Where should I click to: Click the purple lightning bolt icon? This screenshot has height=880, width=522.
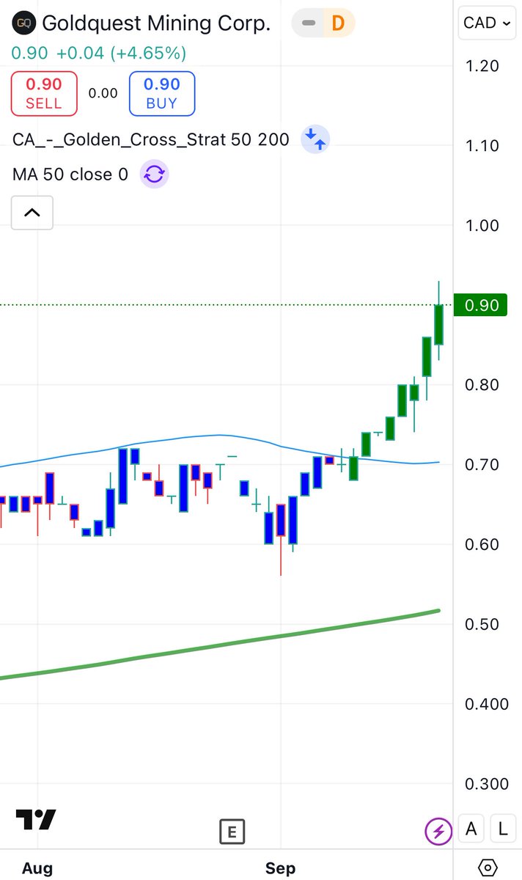[438, 832]
